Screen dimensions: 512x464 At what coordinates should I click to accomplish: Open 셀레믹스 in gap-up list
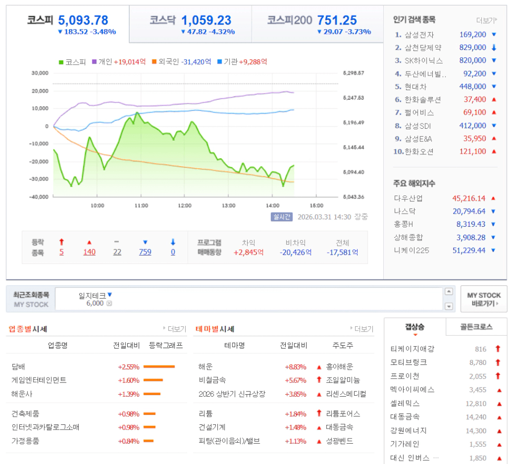coord(405,404)
